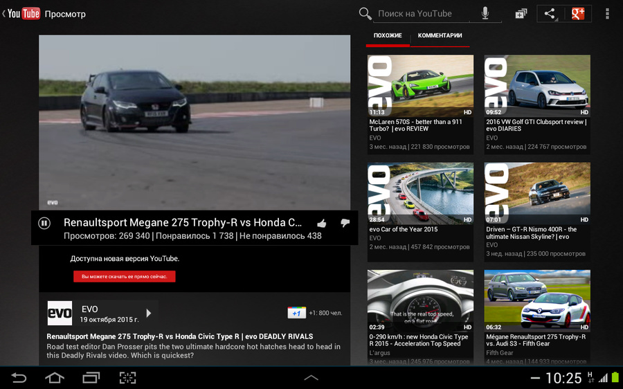The width and height of the screenshot is (623, 389).
Task: Click the description text about Dan Prosser
Action: pos(194,351)
